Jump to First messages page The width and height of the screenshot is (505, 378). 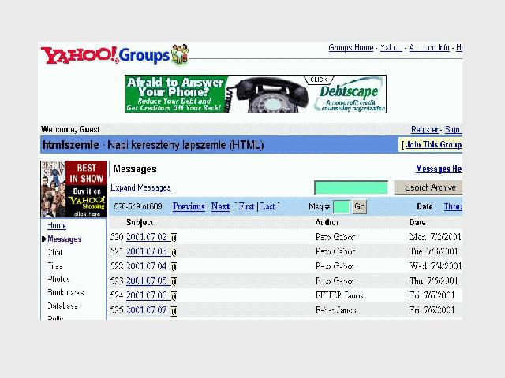pos(246,206)
